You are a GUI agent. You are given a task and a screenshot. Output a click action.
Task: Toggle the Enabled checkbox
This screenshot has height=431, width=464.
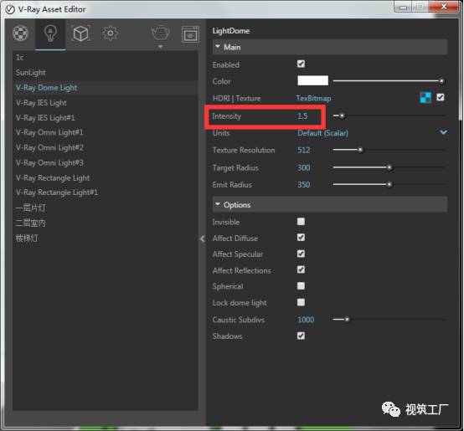point(301,64)
